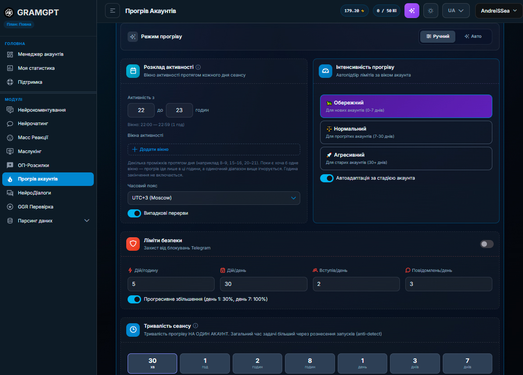The image size is (523, 375).
Task: Click the 179.20 energy balance badge
Action: tap(354, 11)
